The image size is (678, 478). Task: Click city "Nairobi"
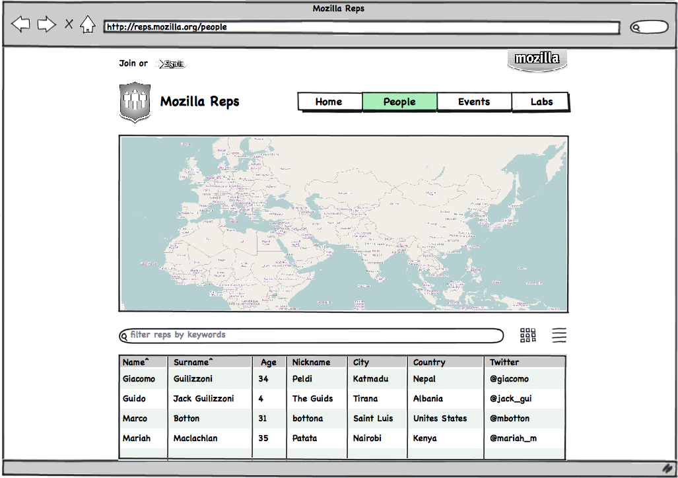(367, 438)
